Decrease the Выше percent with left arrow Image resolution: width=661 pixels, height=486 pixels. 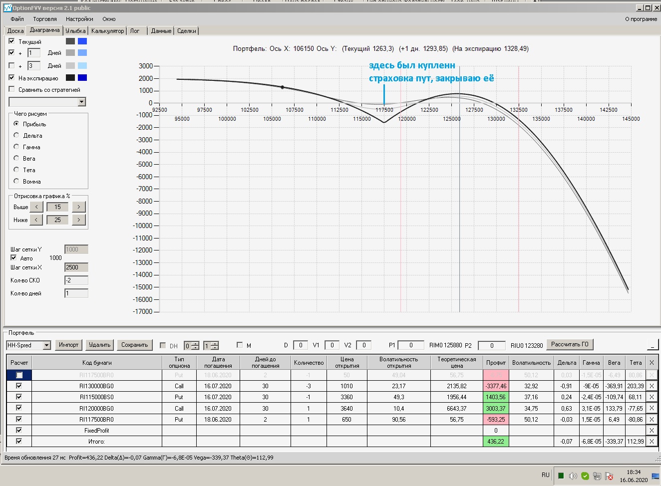36,207
